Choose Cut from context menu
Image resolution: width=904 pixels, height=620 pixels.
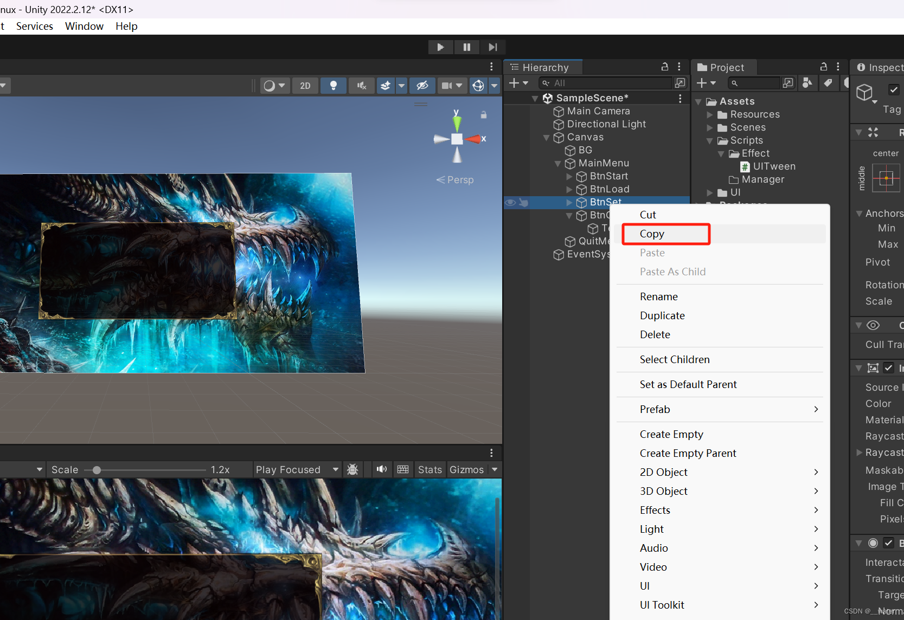pos(648,215)
